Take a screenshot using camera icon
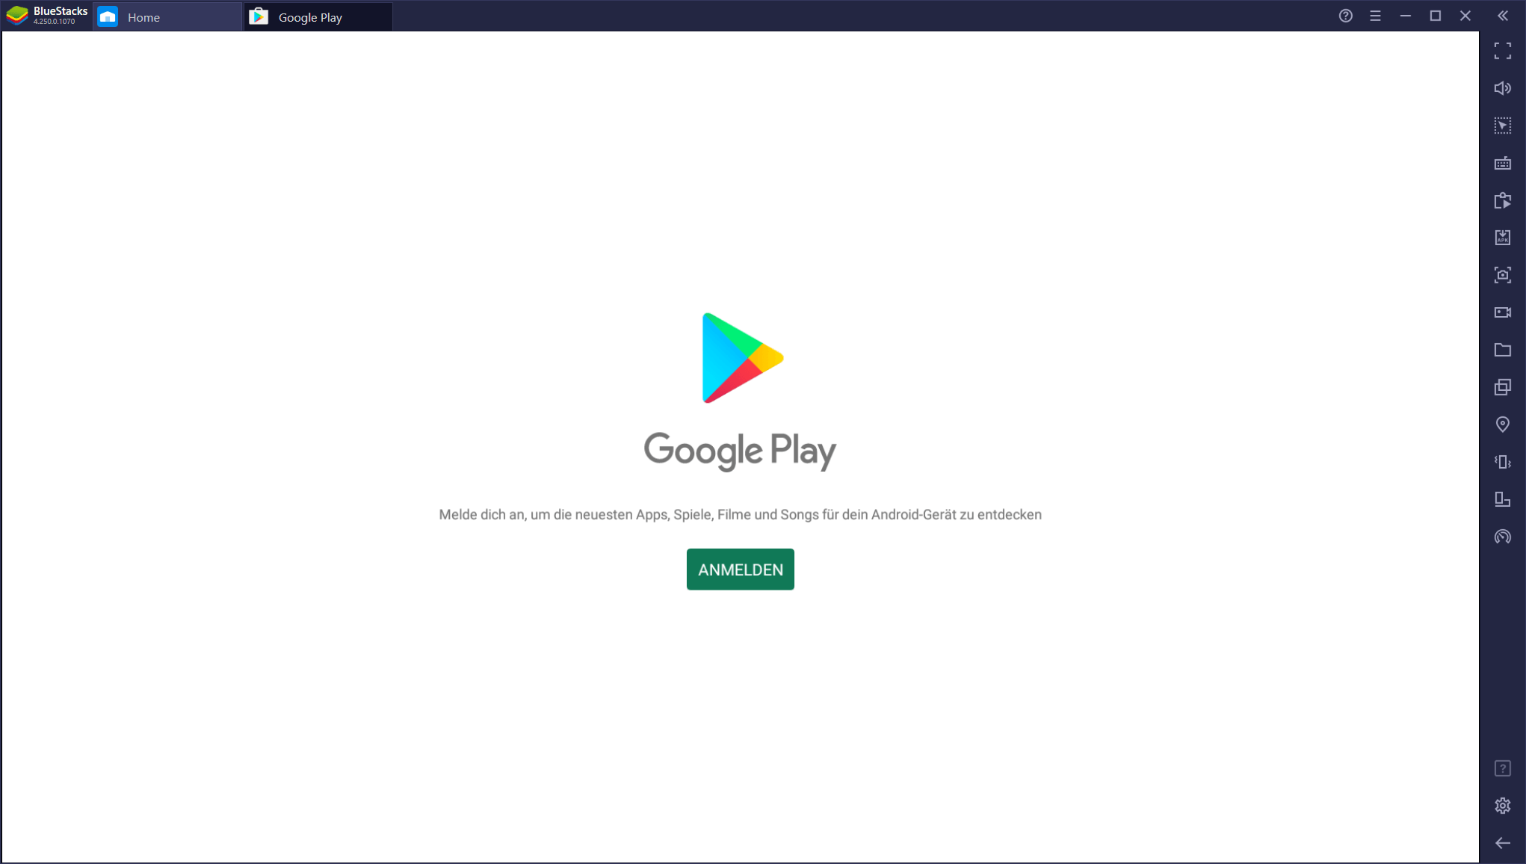Viewport: 1526px width, 864px height. tap(1502, 275)
